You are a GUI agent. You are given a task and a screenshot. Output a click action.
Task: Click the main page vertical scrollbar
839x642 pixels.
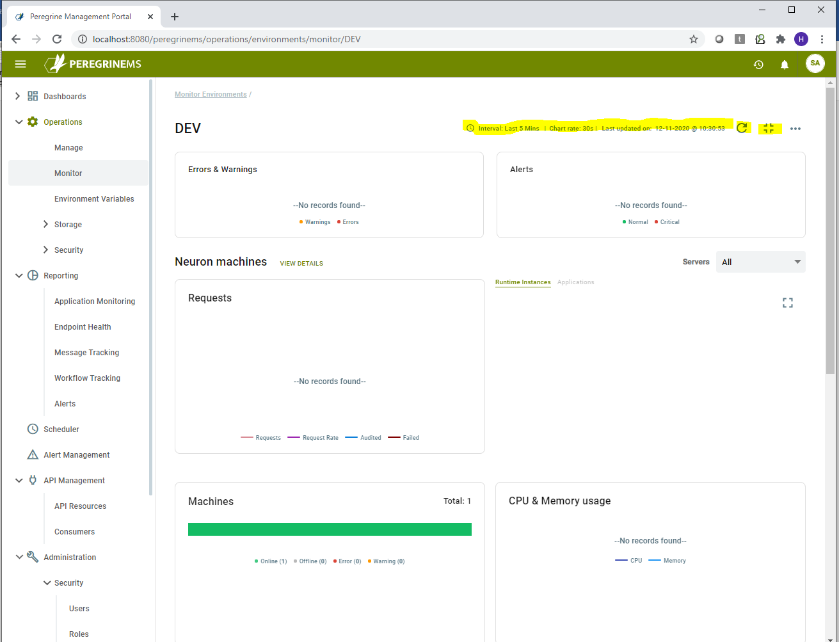click(830, 230)
